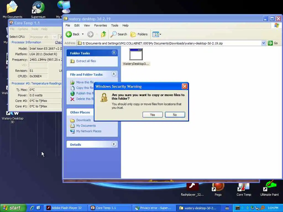Screen dimensions: 283x212
Task: Expand the address bar dropdown arrow
Action: click(263, 43)
